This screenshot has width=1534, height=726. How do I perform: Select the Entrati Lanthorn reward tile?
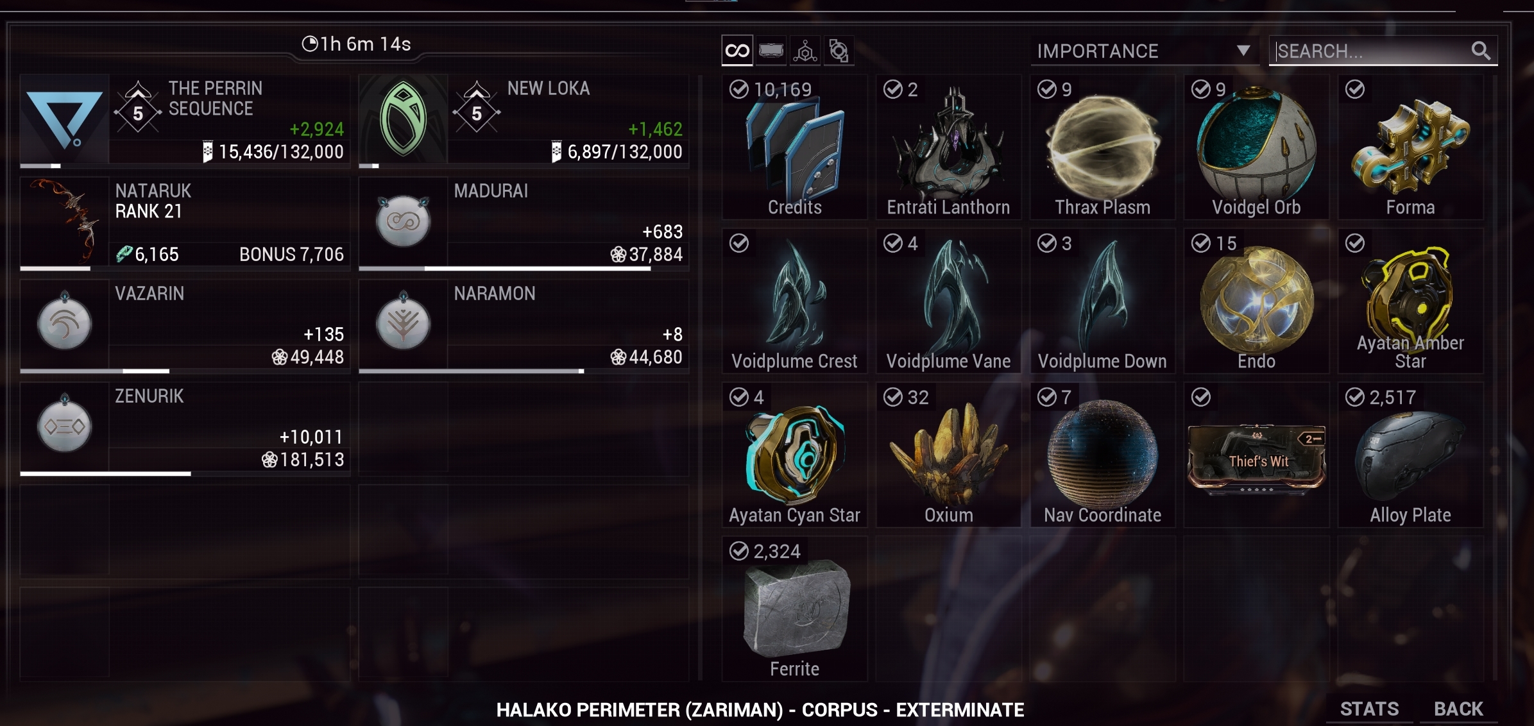948,148
